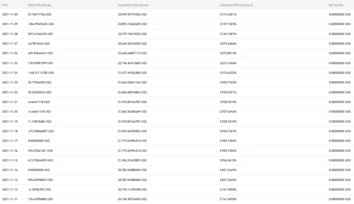Image resolution: width=354 pixels, height=204 pixels.
Task: Click the 0.00000000 USD daily value for 2021-11-17
Action: click(39, 141)
